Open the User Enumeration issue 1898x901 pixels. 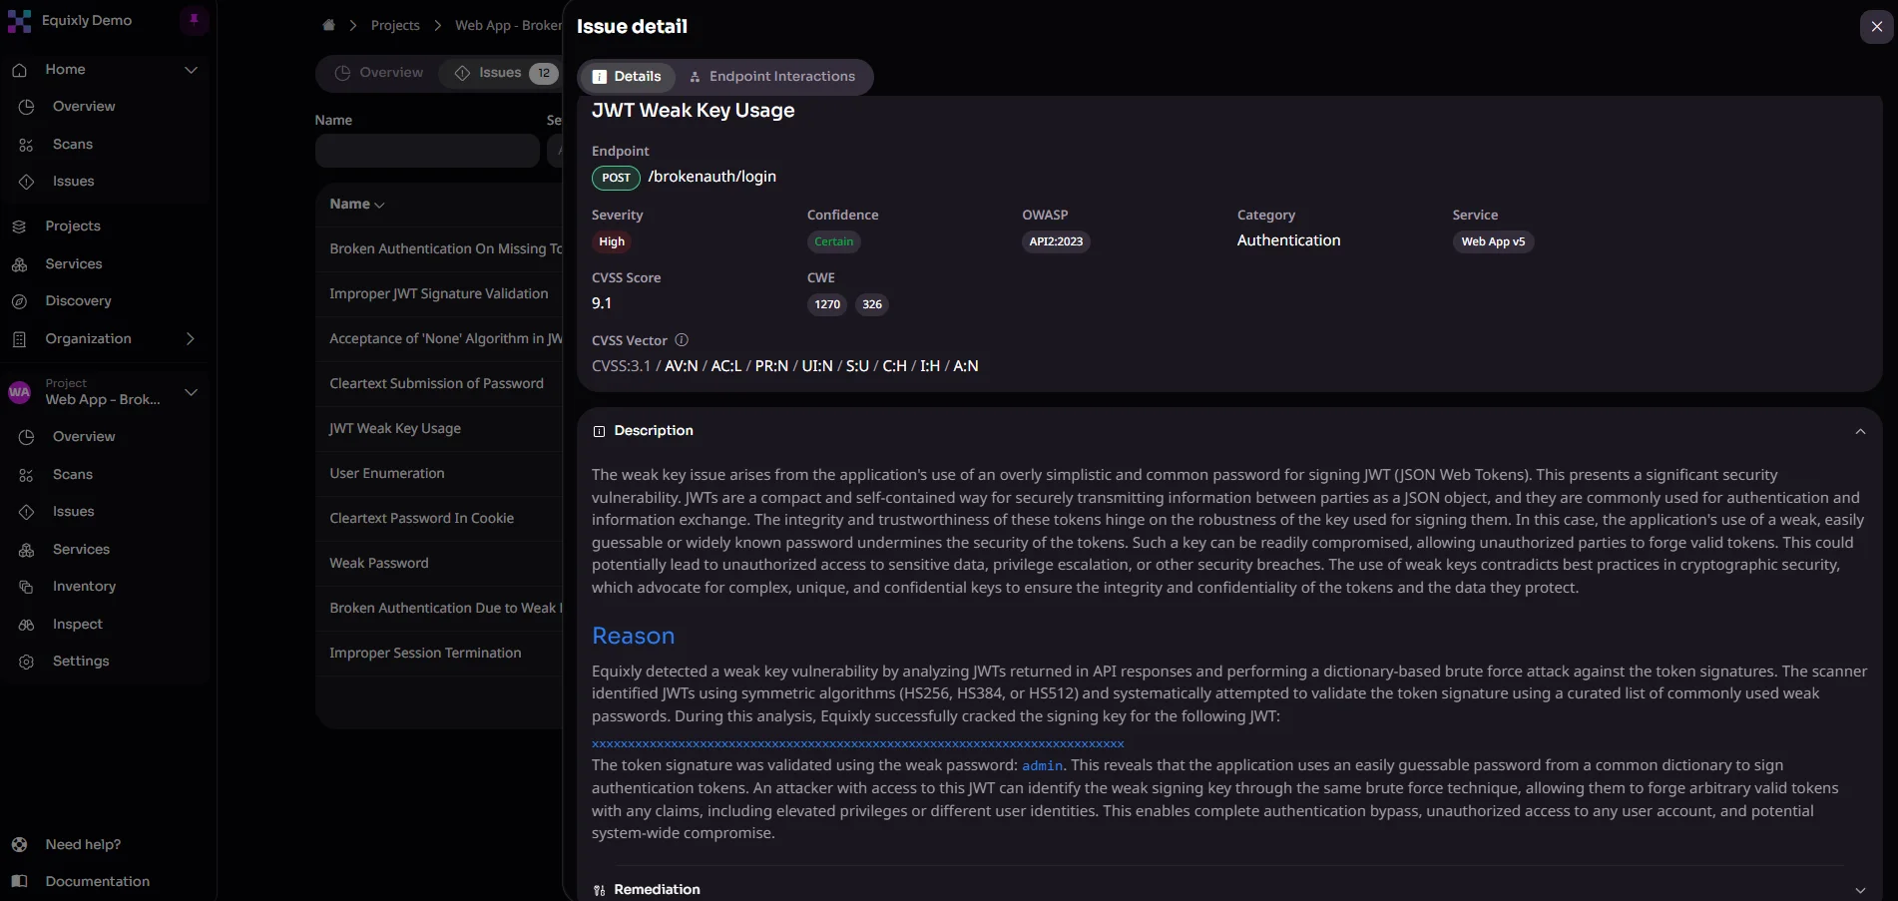pos(440,474)
